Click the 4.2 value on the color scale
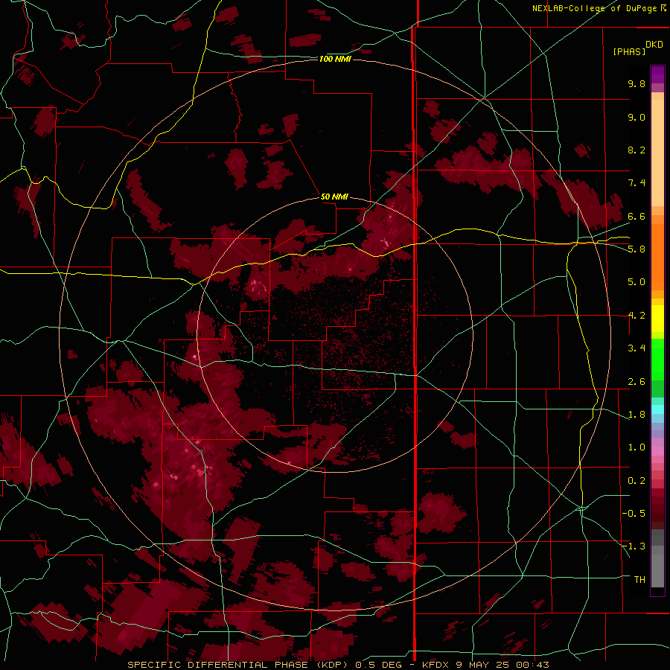 tap(636, 316)
